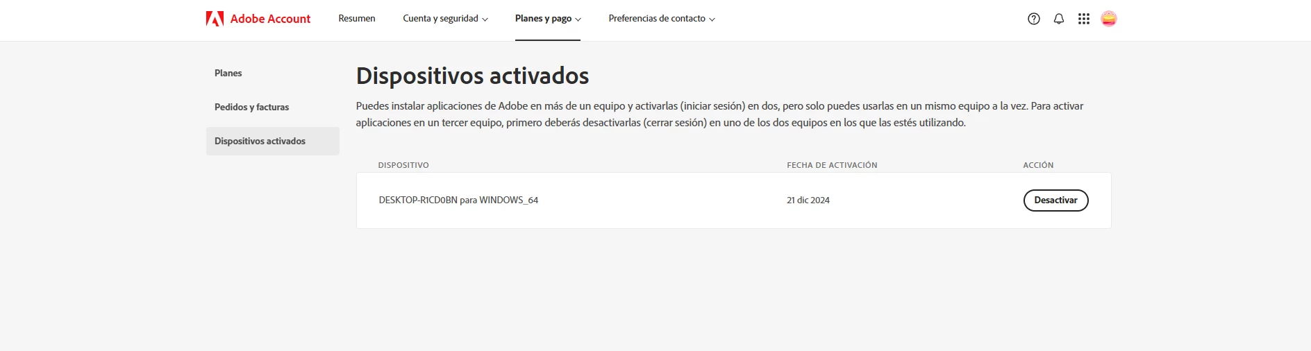The image size is (1311, 351).
Task: Open the notifications bell icon
Action: point(1059,19)
